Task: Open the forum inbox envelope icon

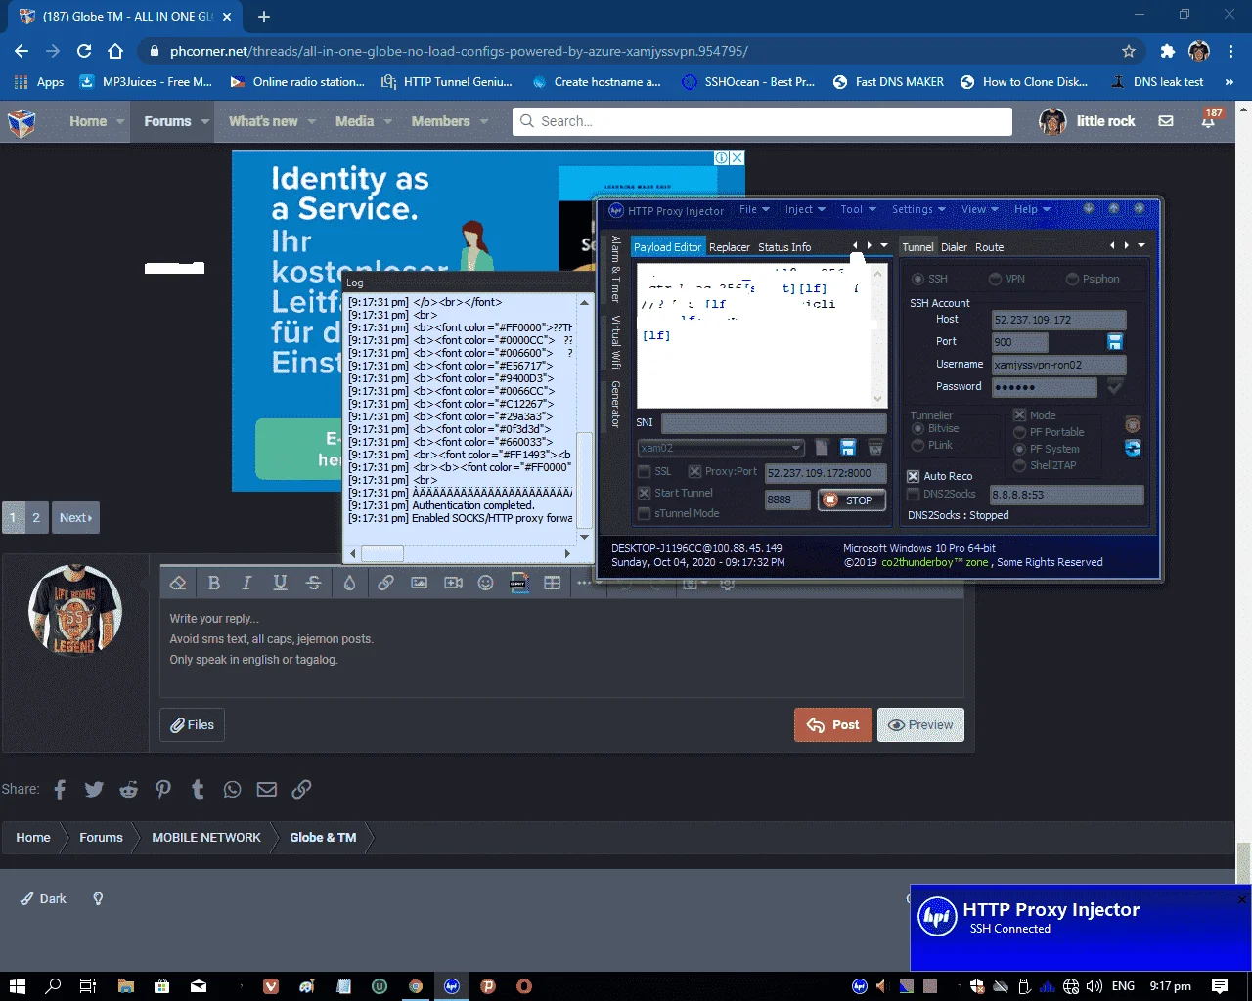Action: (x=1166, y=121)
